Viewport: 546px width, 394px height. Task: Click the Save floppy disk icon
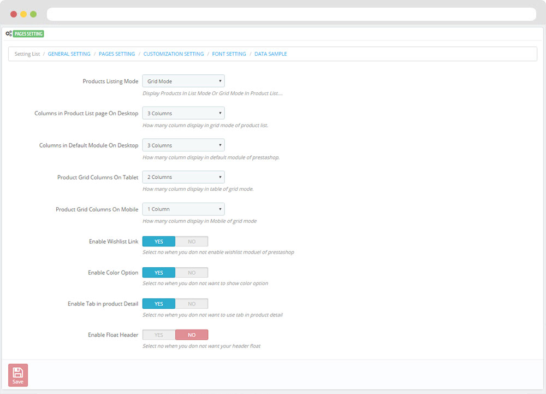click(x=18, y=373)
